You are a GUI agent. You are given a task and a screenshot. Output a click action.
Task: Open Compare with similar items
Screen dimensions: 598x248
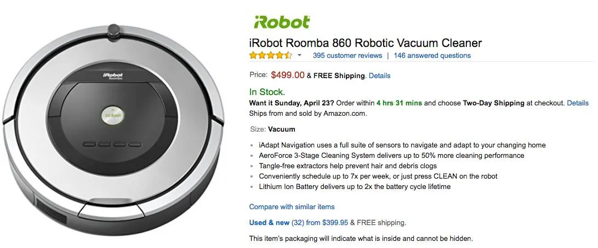pos(292,206)
